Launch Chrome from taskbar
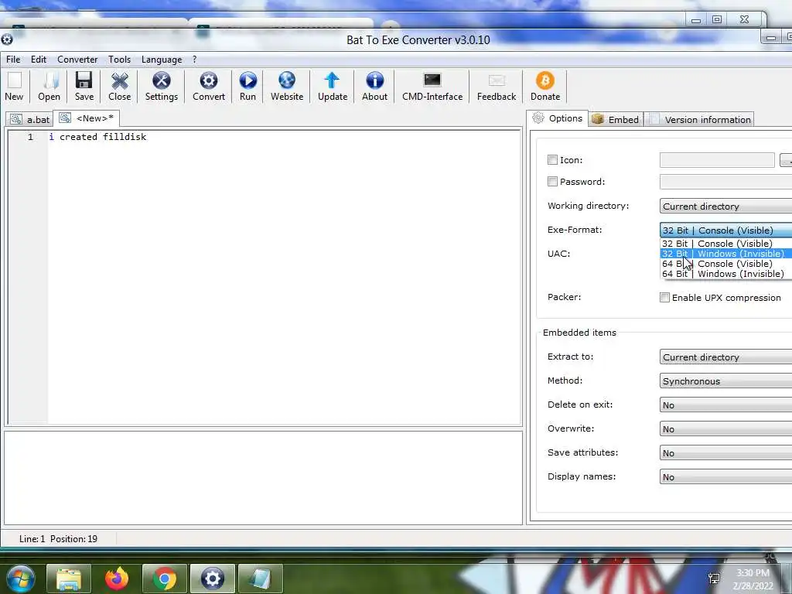This screenshot has width=792, height=594. coord(165,579)
